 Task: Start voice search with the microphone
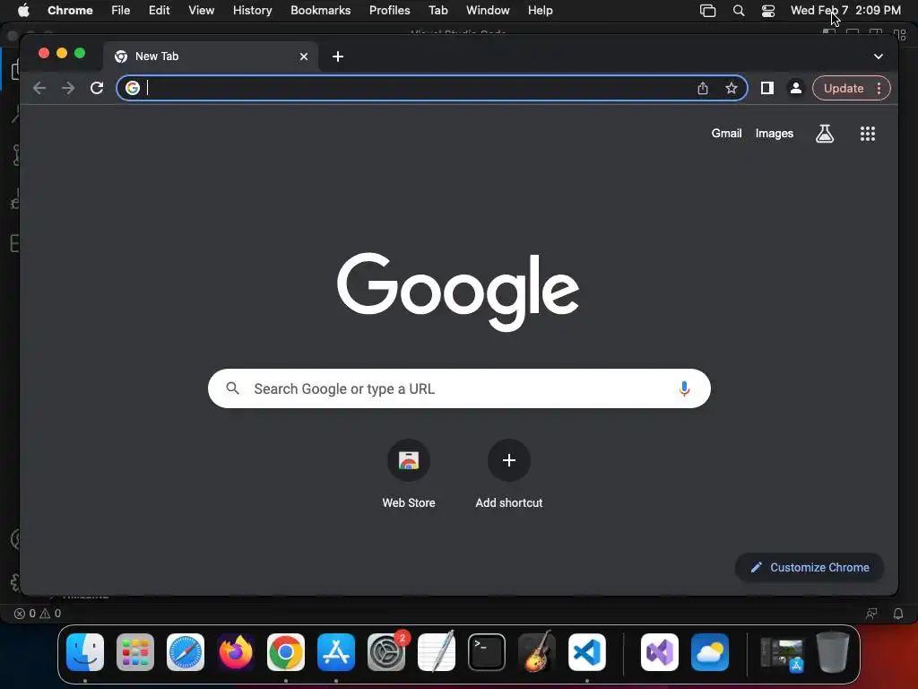click(684, 388)
